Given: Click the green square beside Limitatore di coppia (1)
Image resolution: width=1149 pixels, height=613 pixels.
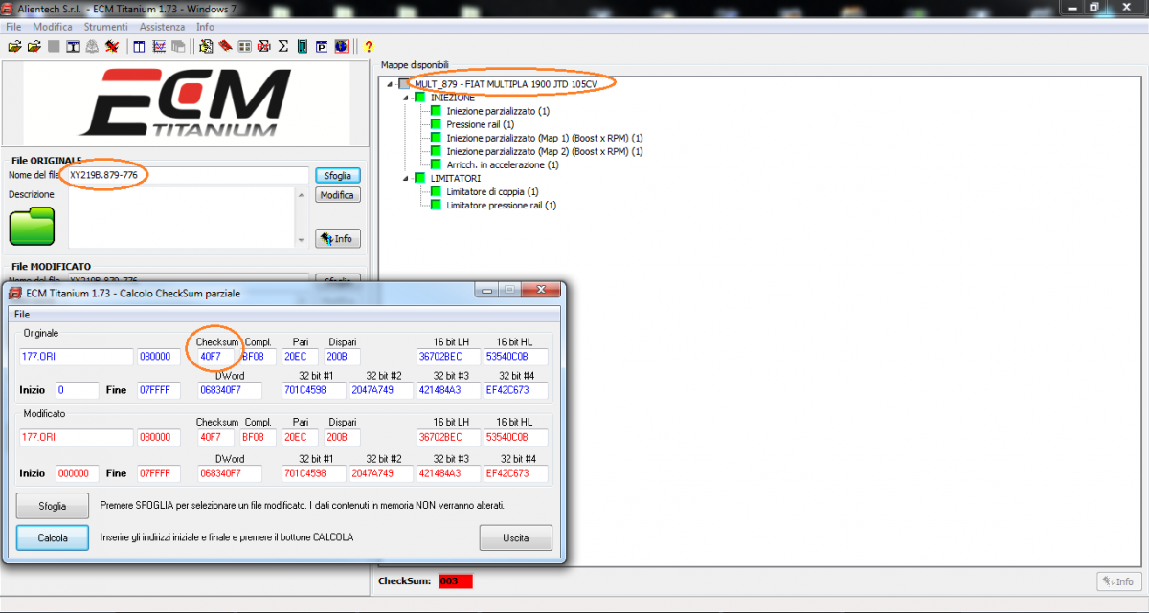Looking at the screenshot, I should click(x=436, y=191).
